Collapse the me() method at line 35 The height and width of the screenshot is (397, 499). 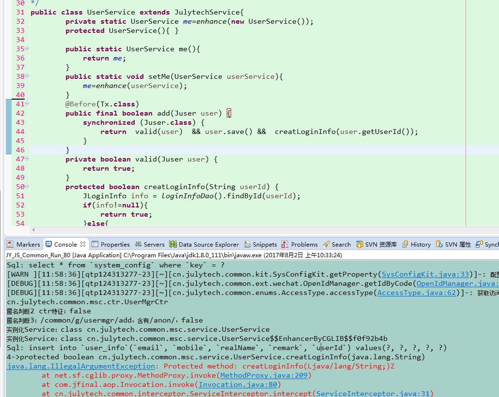[27, 48]
